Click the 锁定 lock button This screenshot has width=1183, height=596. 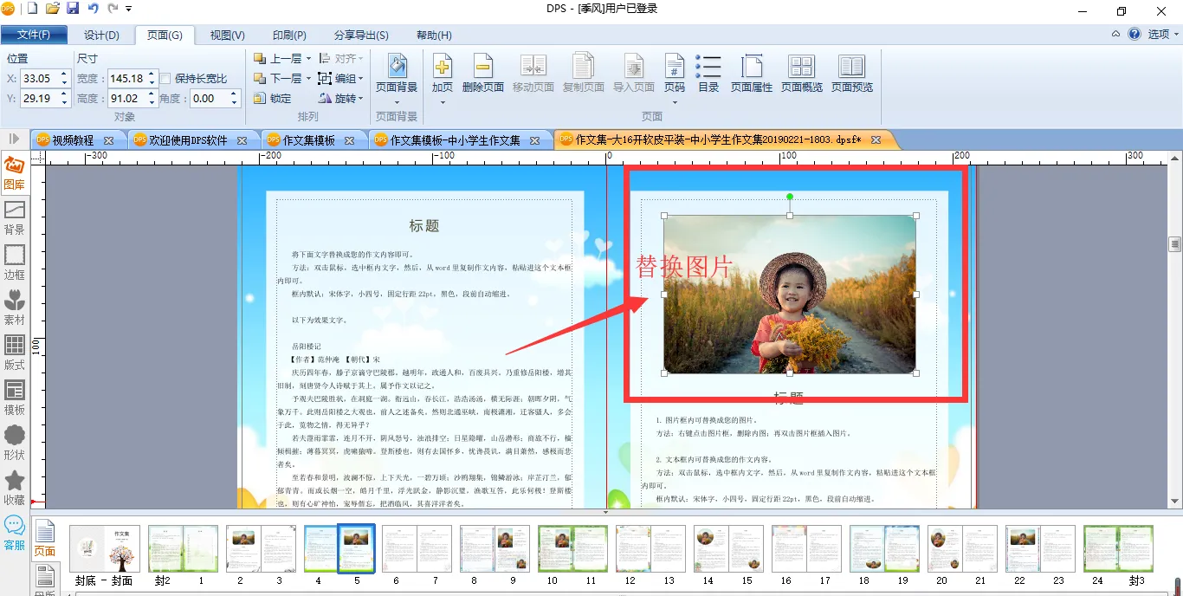273,98
